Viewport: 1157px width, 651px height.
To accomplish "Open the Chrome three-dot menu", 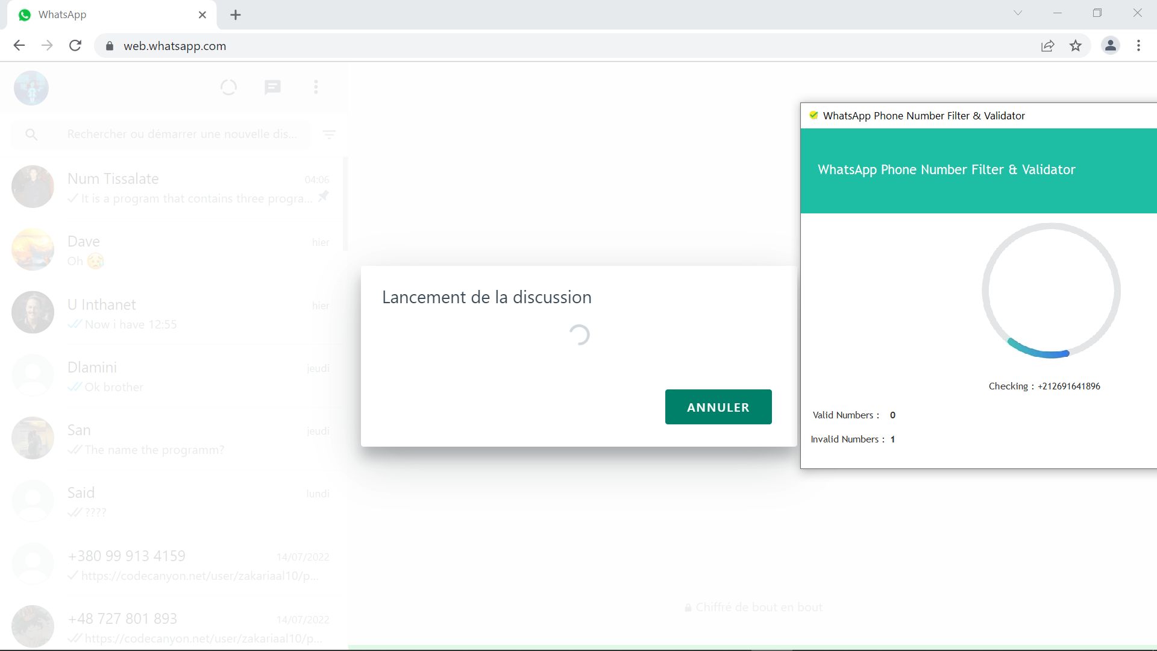I will pos(1138,46).
